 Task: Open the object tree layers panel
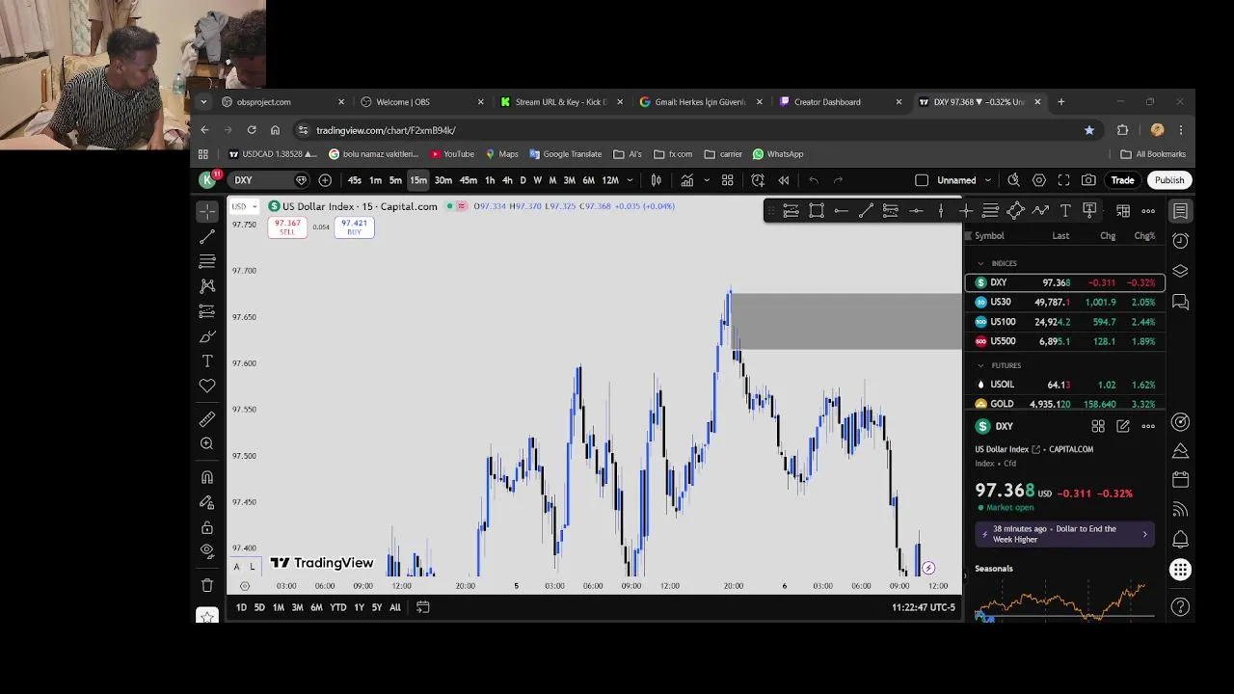1180,272
